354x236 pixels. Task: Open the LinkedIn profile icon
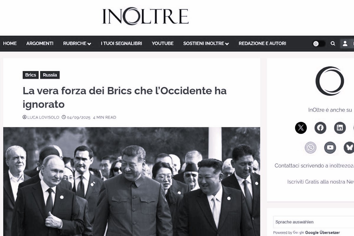click(x=340, y=128)
